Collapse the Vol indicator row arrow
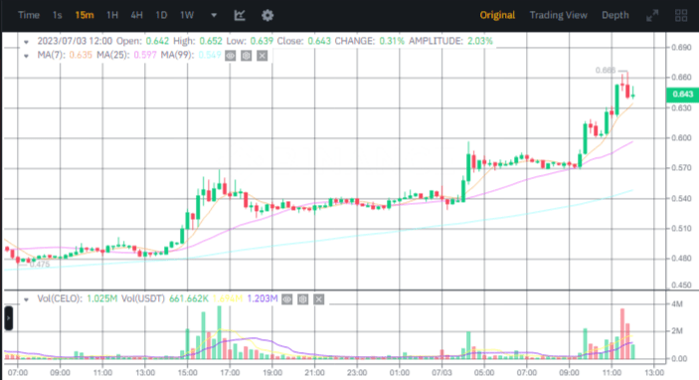 [x=26, y=299]
